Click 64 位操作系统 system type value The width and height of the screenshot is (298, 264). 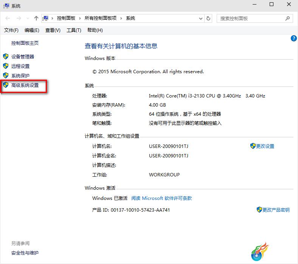(x=185, y=114)
